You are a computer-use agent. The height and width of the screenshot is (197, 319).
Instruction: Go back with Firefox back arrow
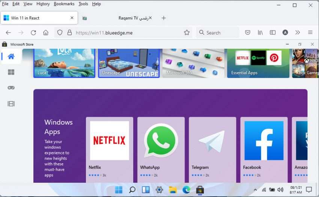point(8,33)
